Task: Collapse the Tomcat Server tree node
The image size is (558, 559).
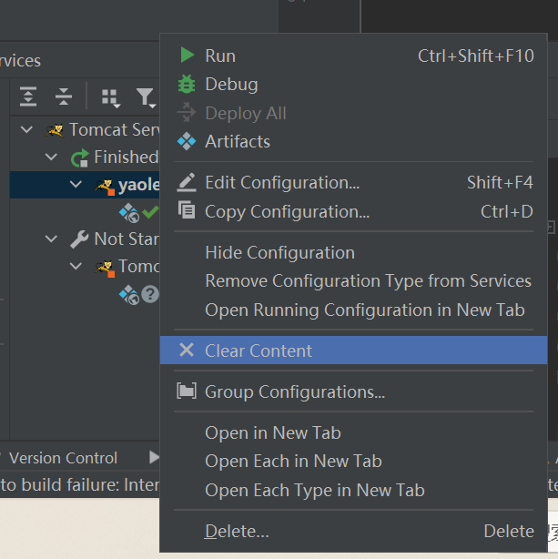Action: [x=26, y=130]
